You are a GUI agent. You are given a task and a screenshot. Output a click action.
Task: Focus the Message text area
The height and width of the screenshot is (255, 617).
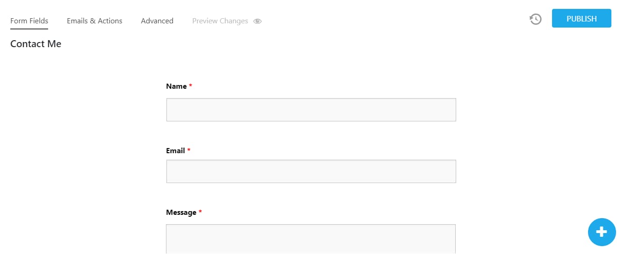[311, 239]
